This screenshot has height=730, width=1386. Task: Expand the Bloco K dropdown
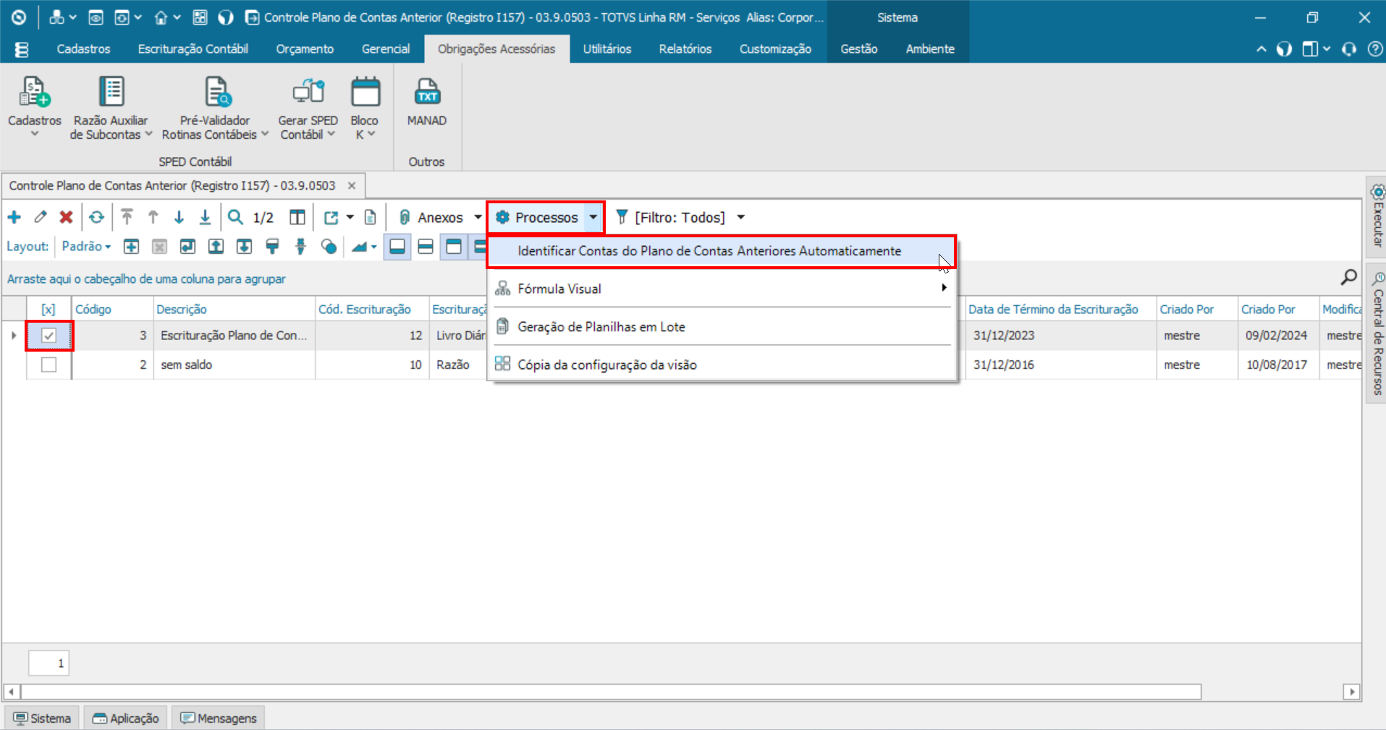point(371,135)
